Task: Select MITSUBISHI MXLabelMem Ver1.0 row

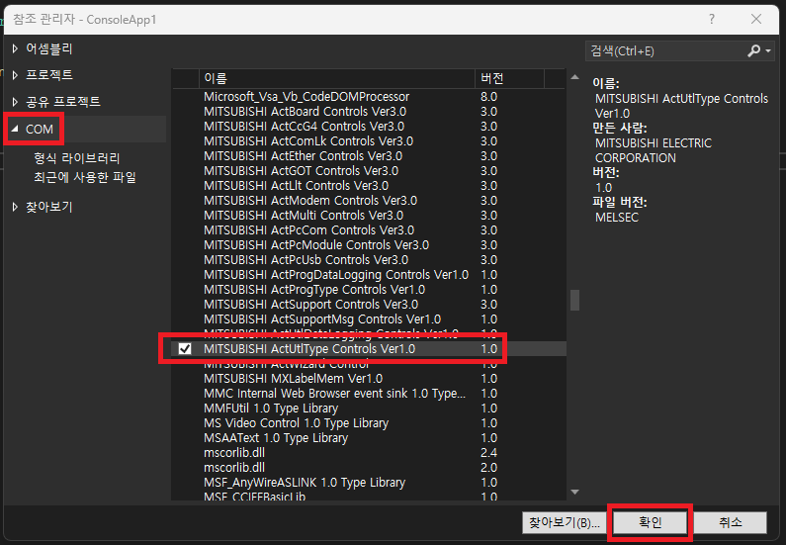Action: (369, 378)
